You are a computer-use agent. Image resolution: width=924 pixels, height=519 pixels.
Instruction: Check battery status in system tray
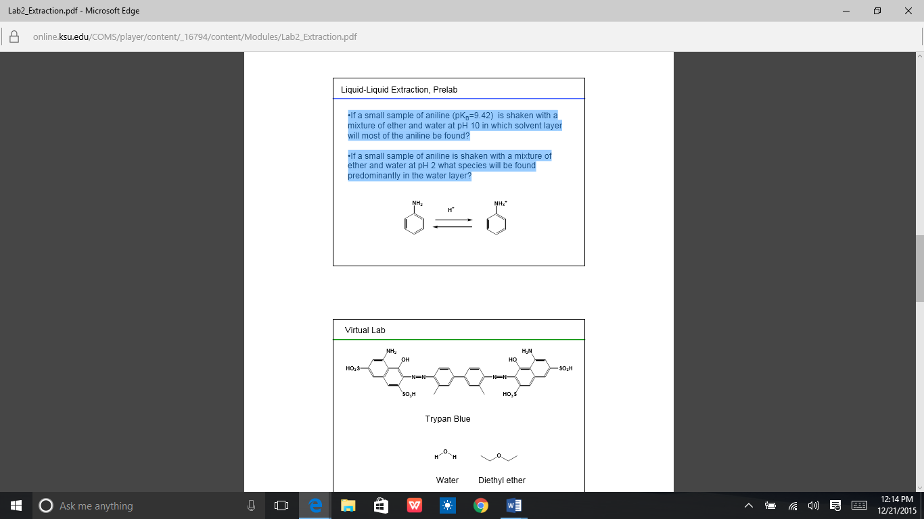coord(770,505)
